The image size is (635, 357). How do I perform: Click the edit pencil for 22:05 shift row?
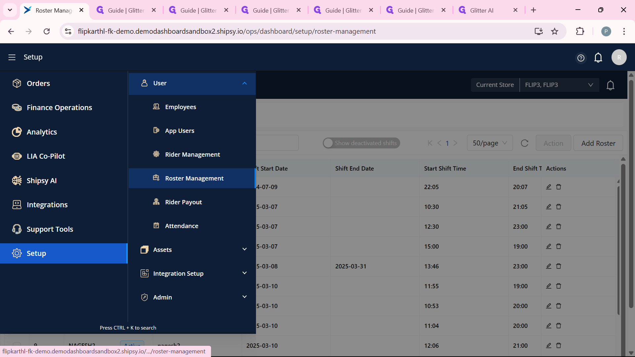549,187
